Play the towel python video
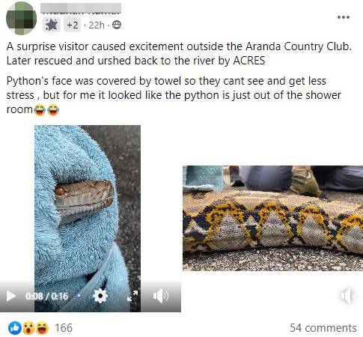Viewport: 363px width, 337px height. [11, 296]
